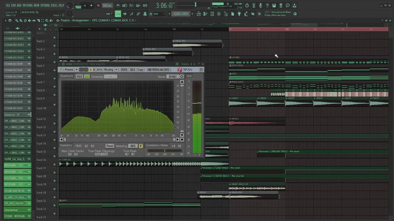Click A▸B copy button in SPAN
The width and height of the screenshot is (394, 221).
pos(99,70)
